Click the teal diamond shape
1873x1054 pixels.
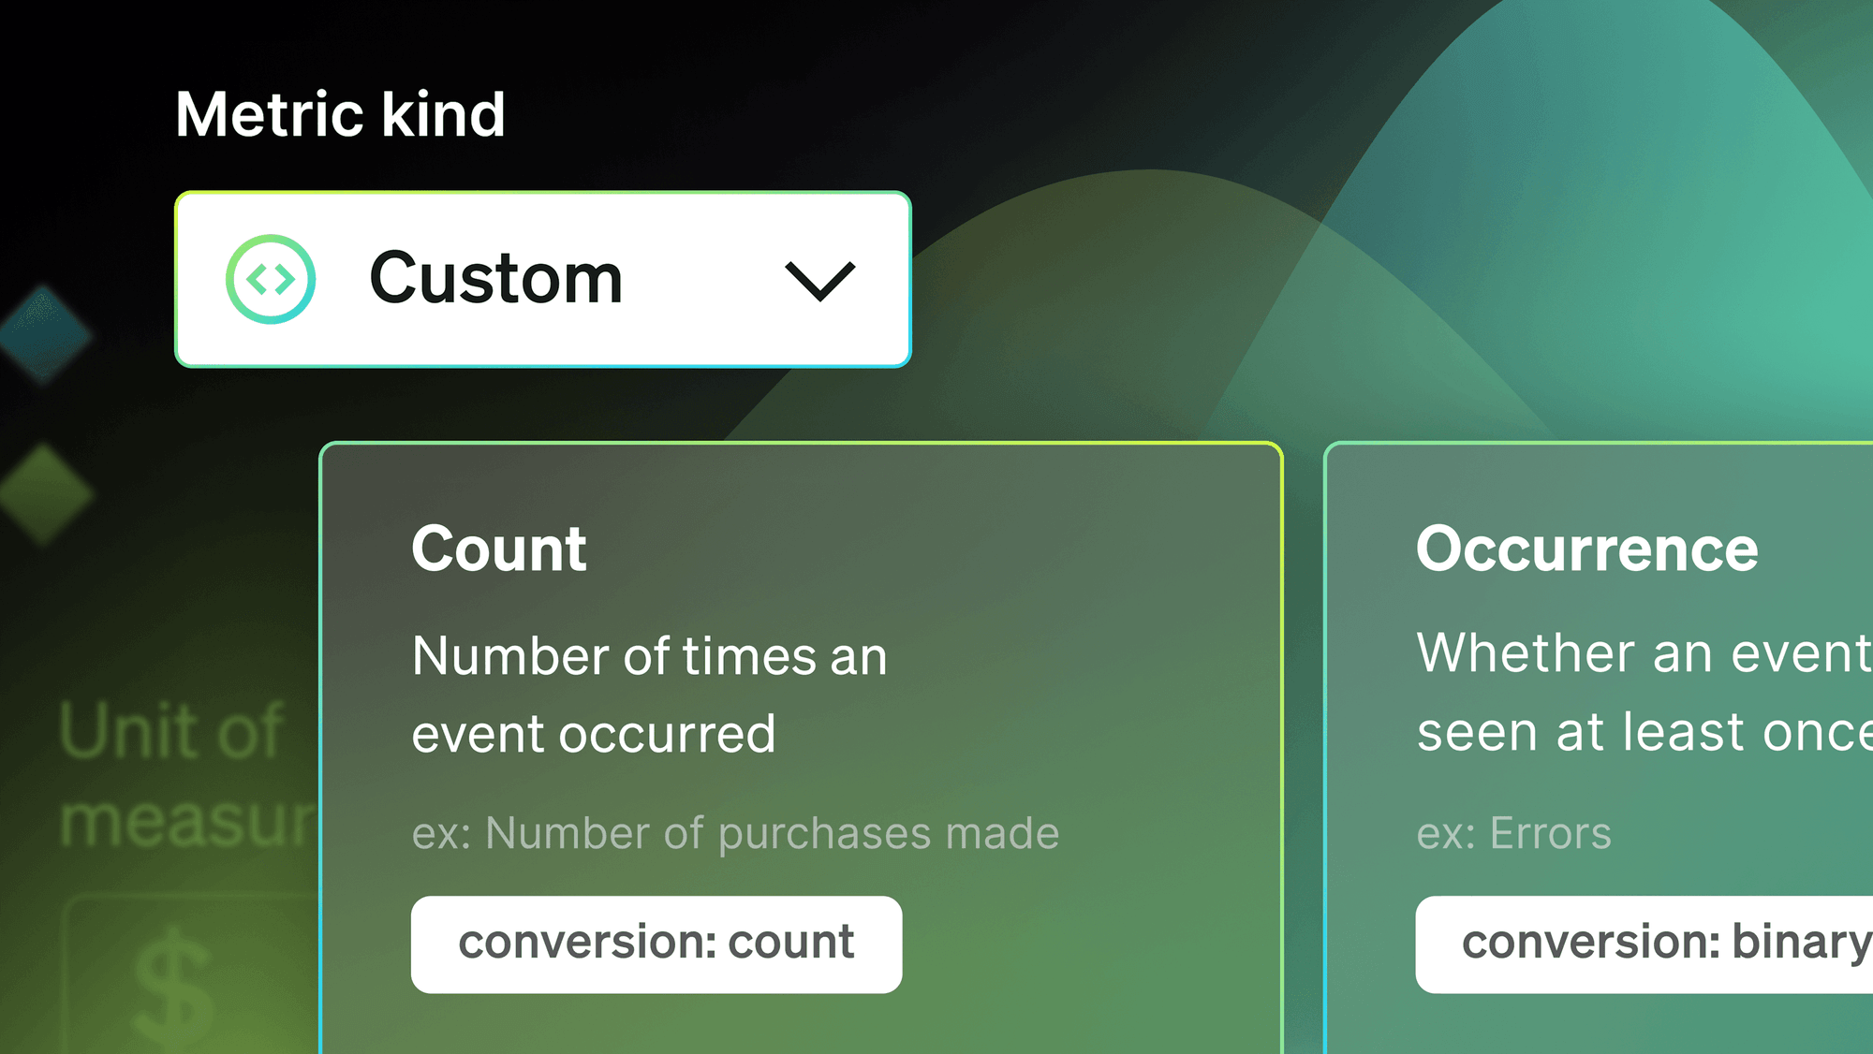tap(44, 335)
